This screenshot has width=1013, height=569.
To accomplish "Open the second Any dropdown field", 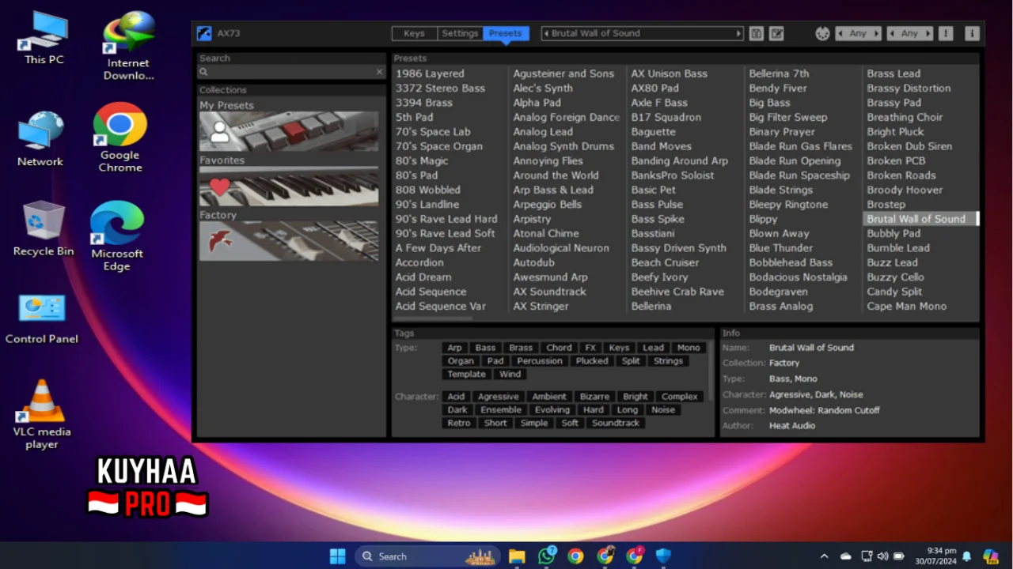I will tap(910, 33).
